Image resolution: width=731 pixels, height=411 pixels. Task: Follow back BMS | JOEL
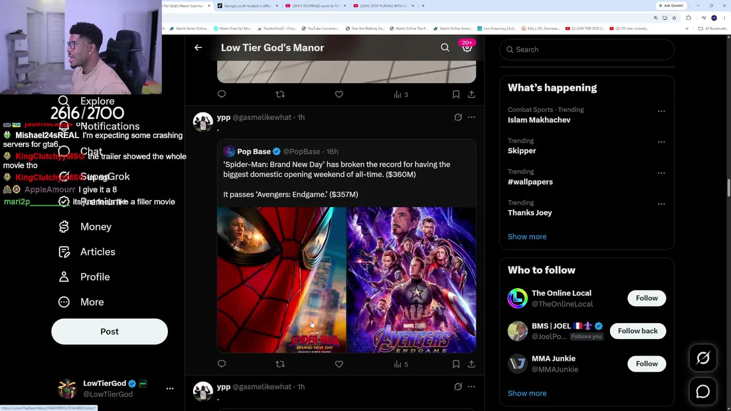tap(638, 331)
